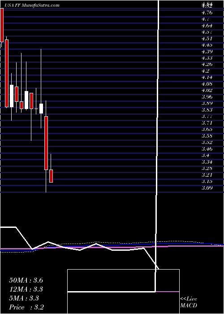Screen dimensions: 224x314
Task: Click the 4.76 price axis label
Action: (x=207, y=13)
